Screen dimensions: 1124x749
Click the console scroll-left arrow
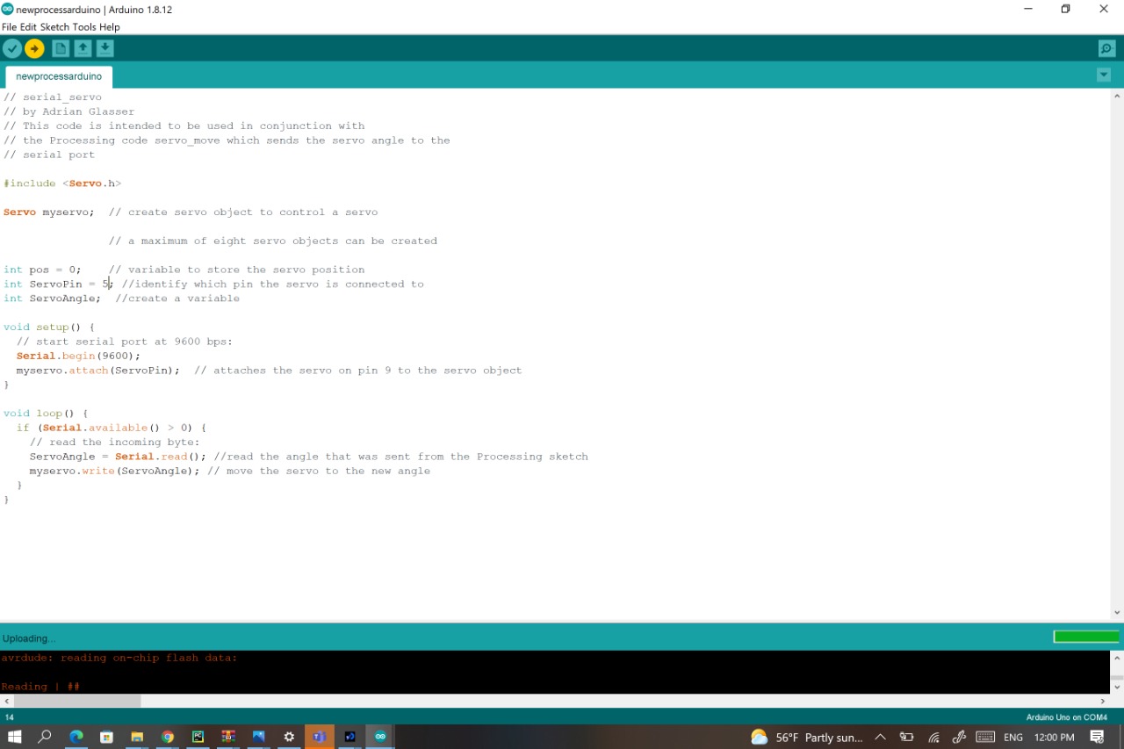(x=7, y=701)
